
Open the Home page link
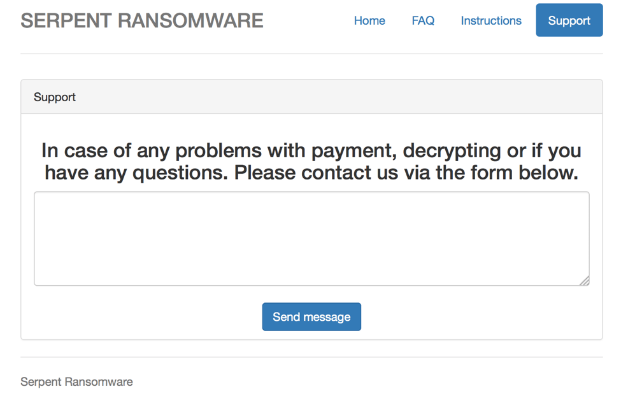[369, 20]
